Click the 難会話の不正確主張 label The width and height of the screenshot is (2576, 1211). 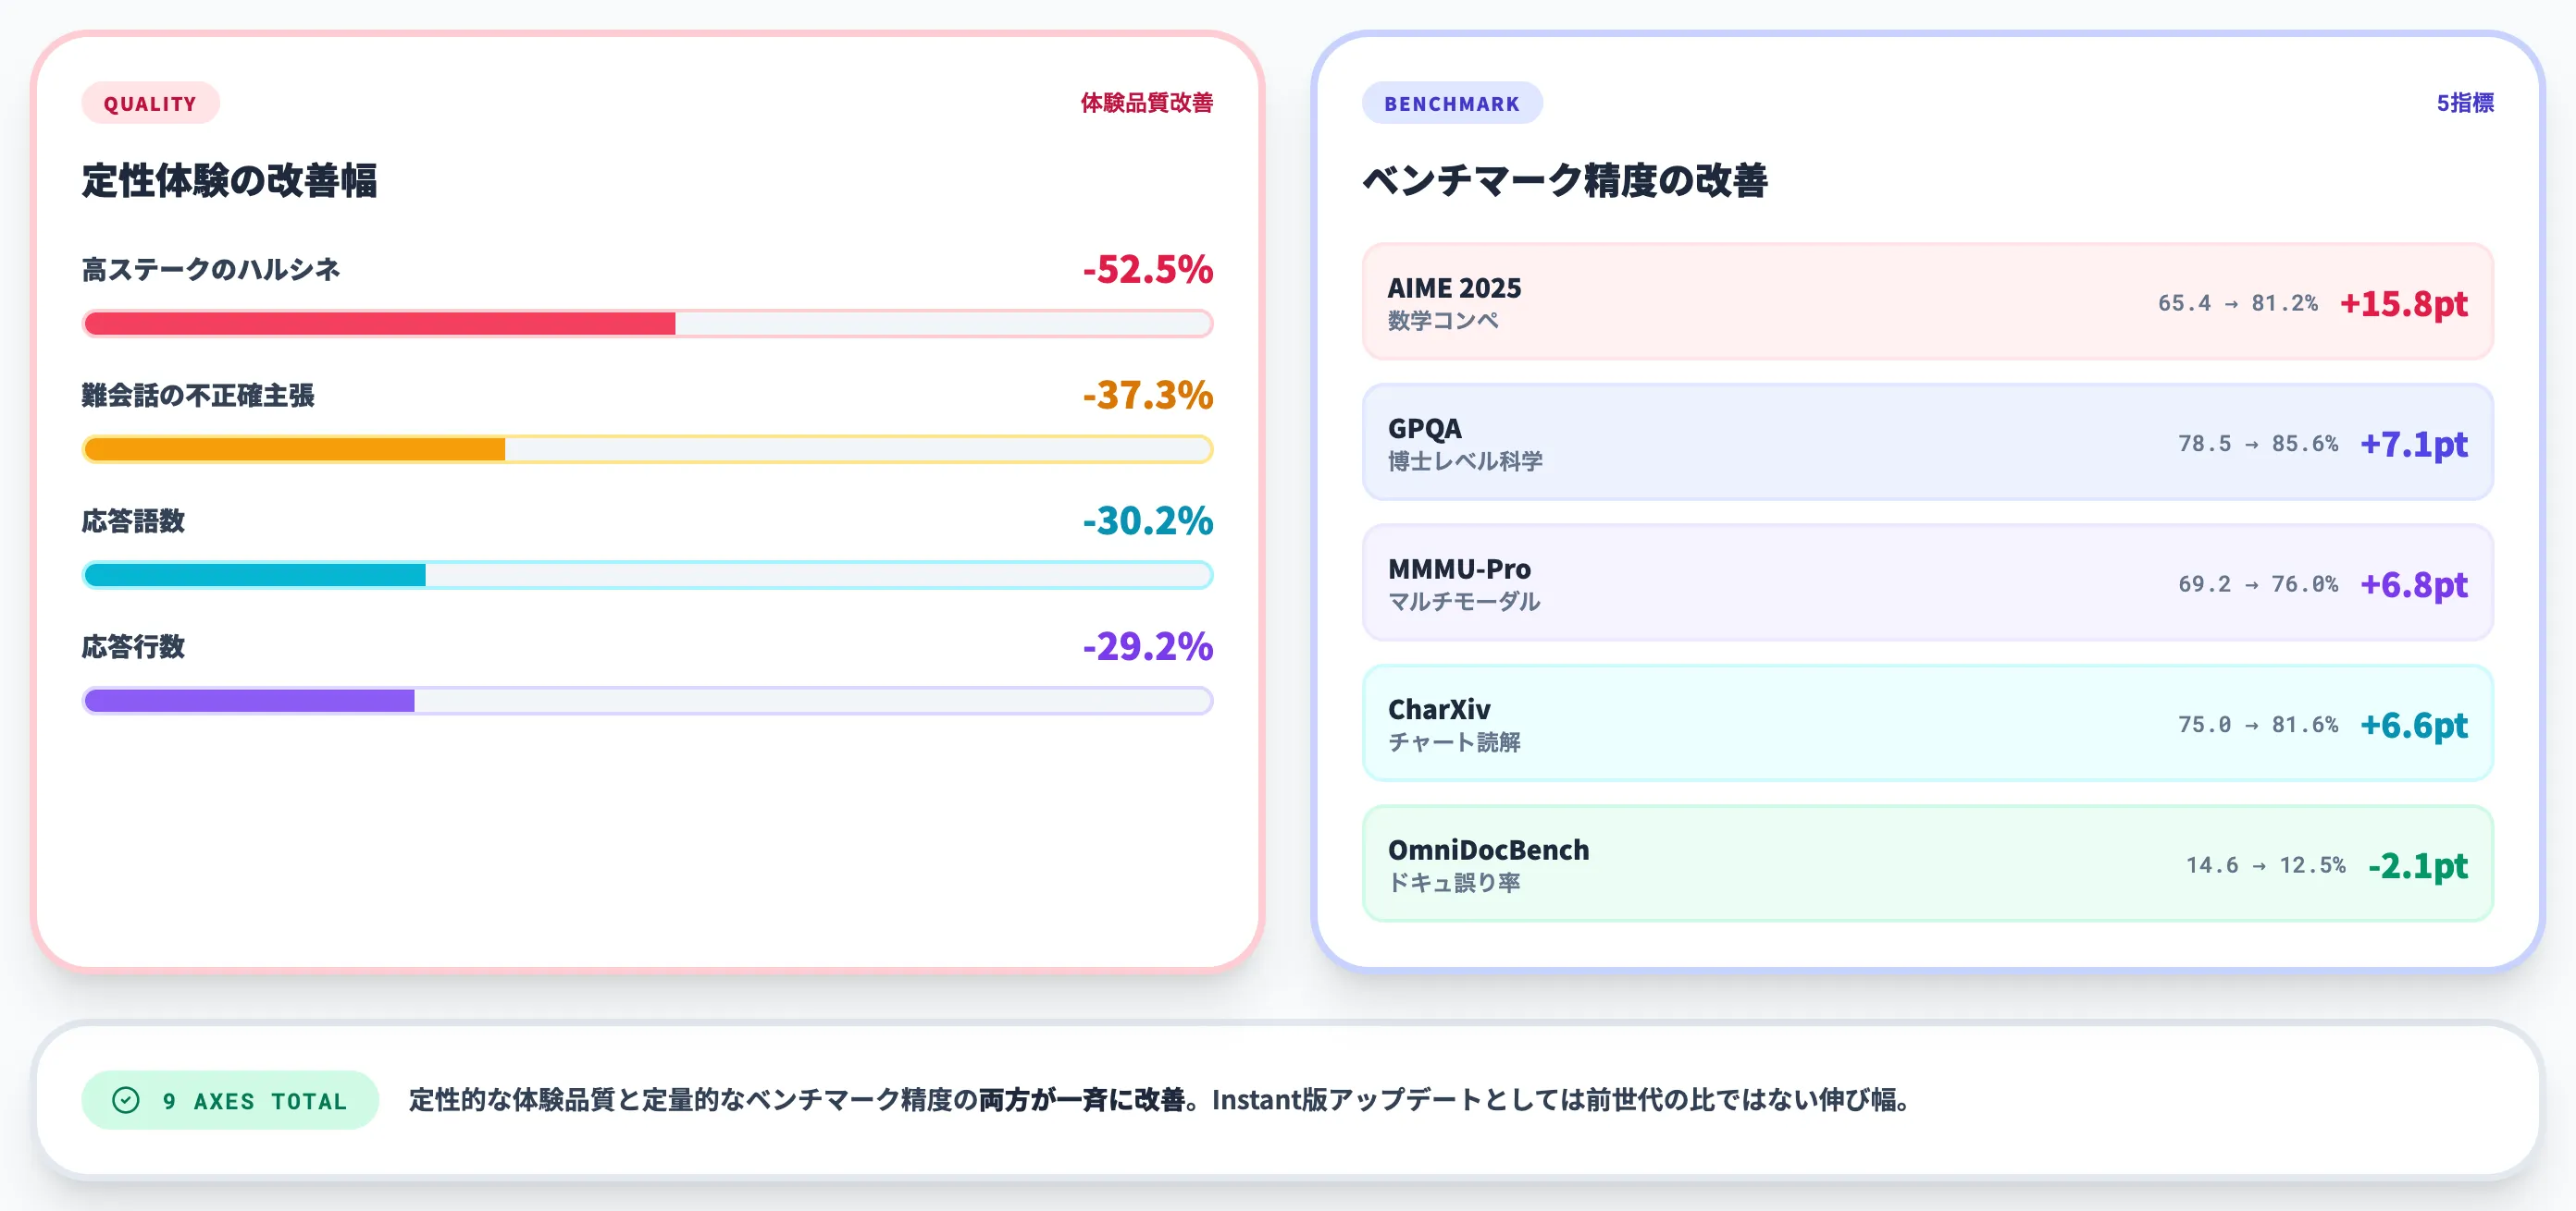pyautogui.click(x=198, y=396)
